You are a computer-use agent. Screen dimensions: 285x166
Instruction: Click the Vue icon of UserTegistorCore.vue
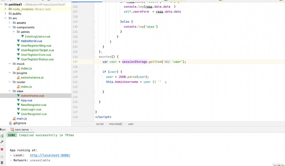click(19, 55)
